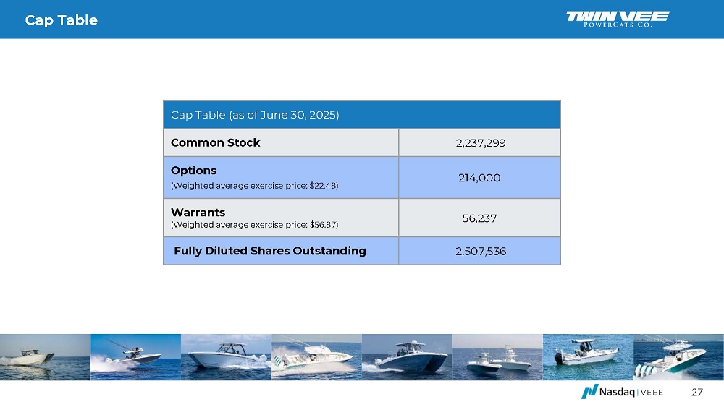This screenshot has width=724, height=407.
Task: Click the Nasdaq logo icon
Action: [x=589, y=392]
